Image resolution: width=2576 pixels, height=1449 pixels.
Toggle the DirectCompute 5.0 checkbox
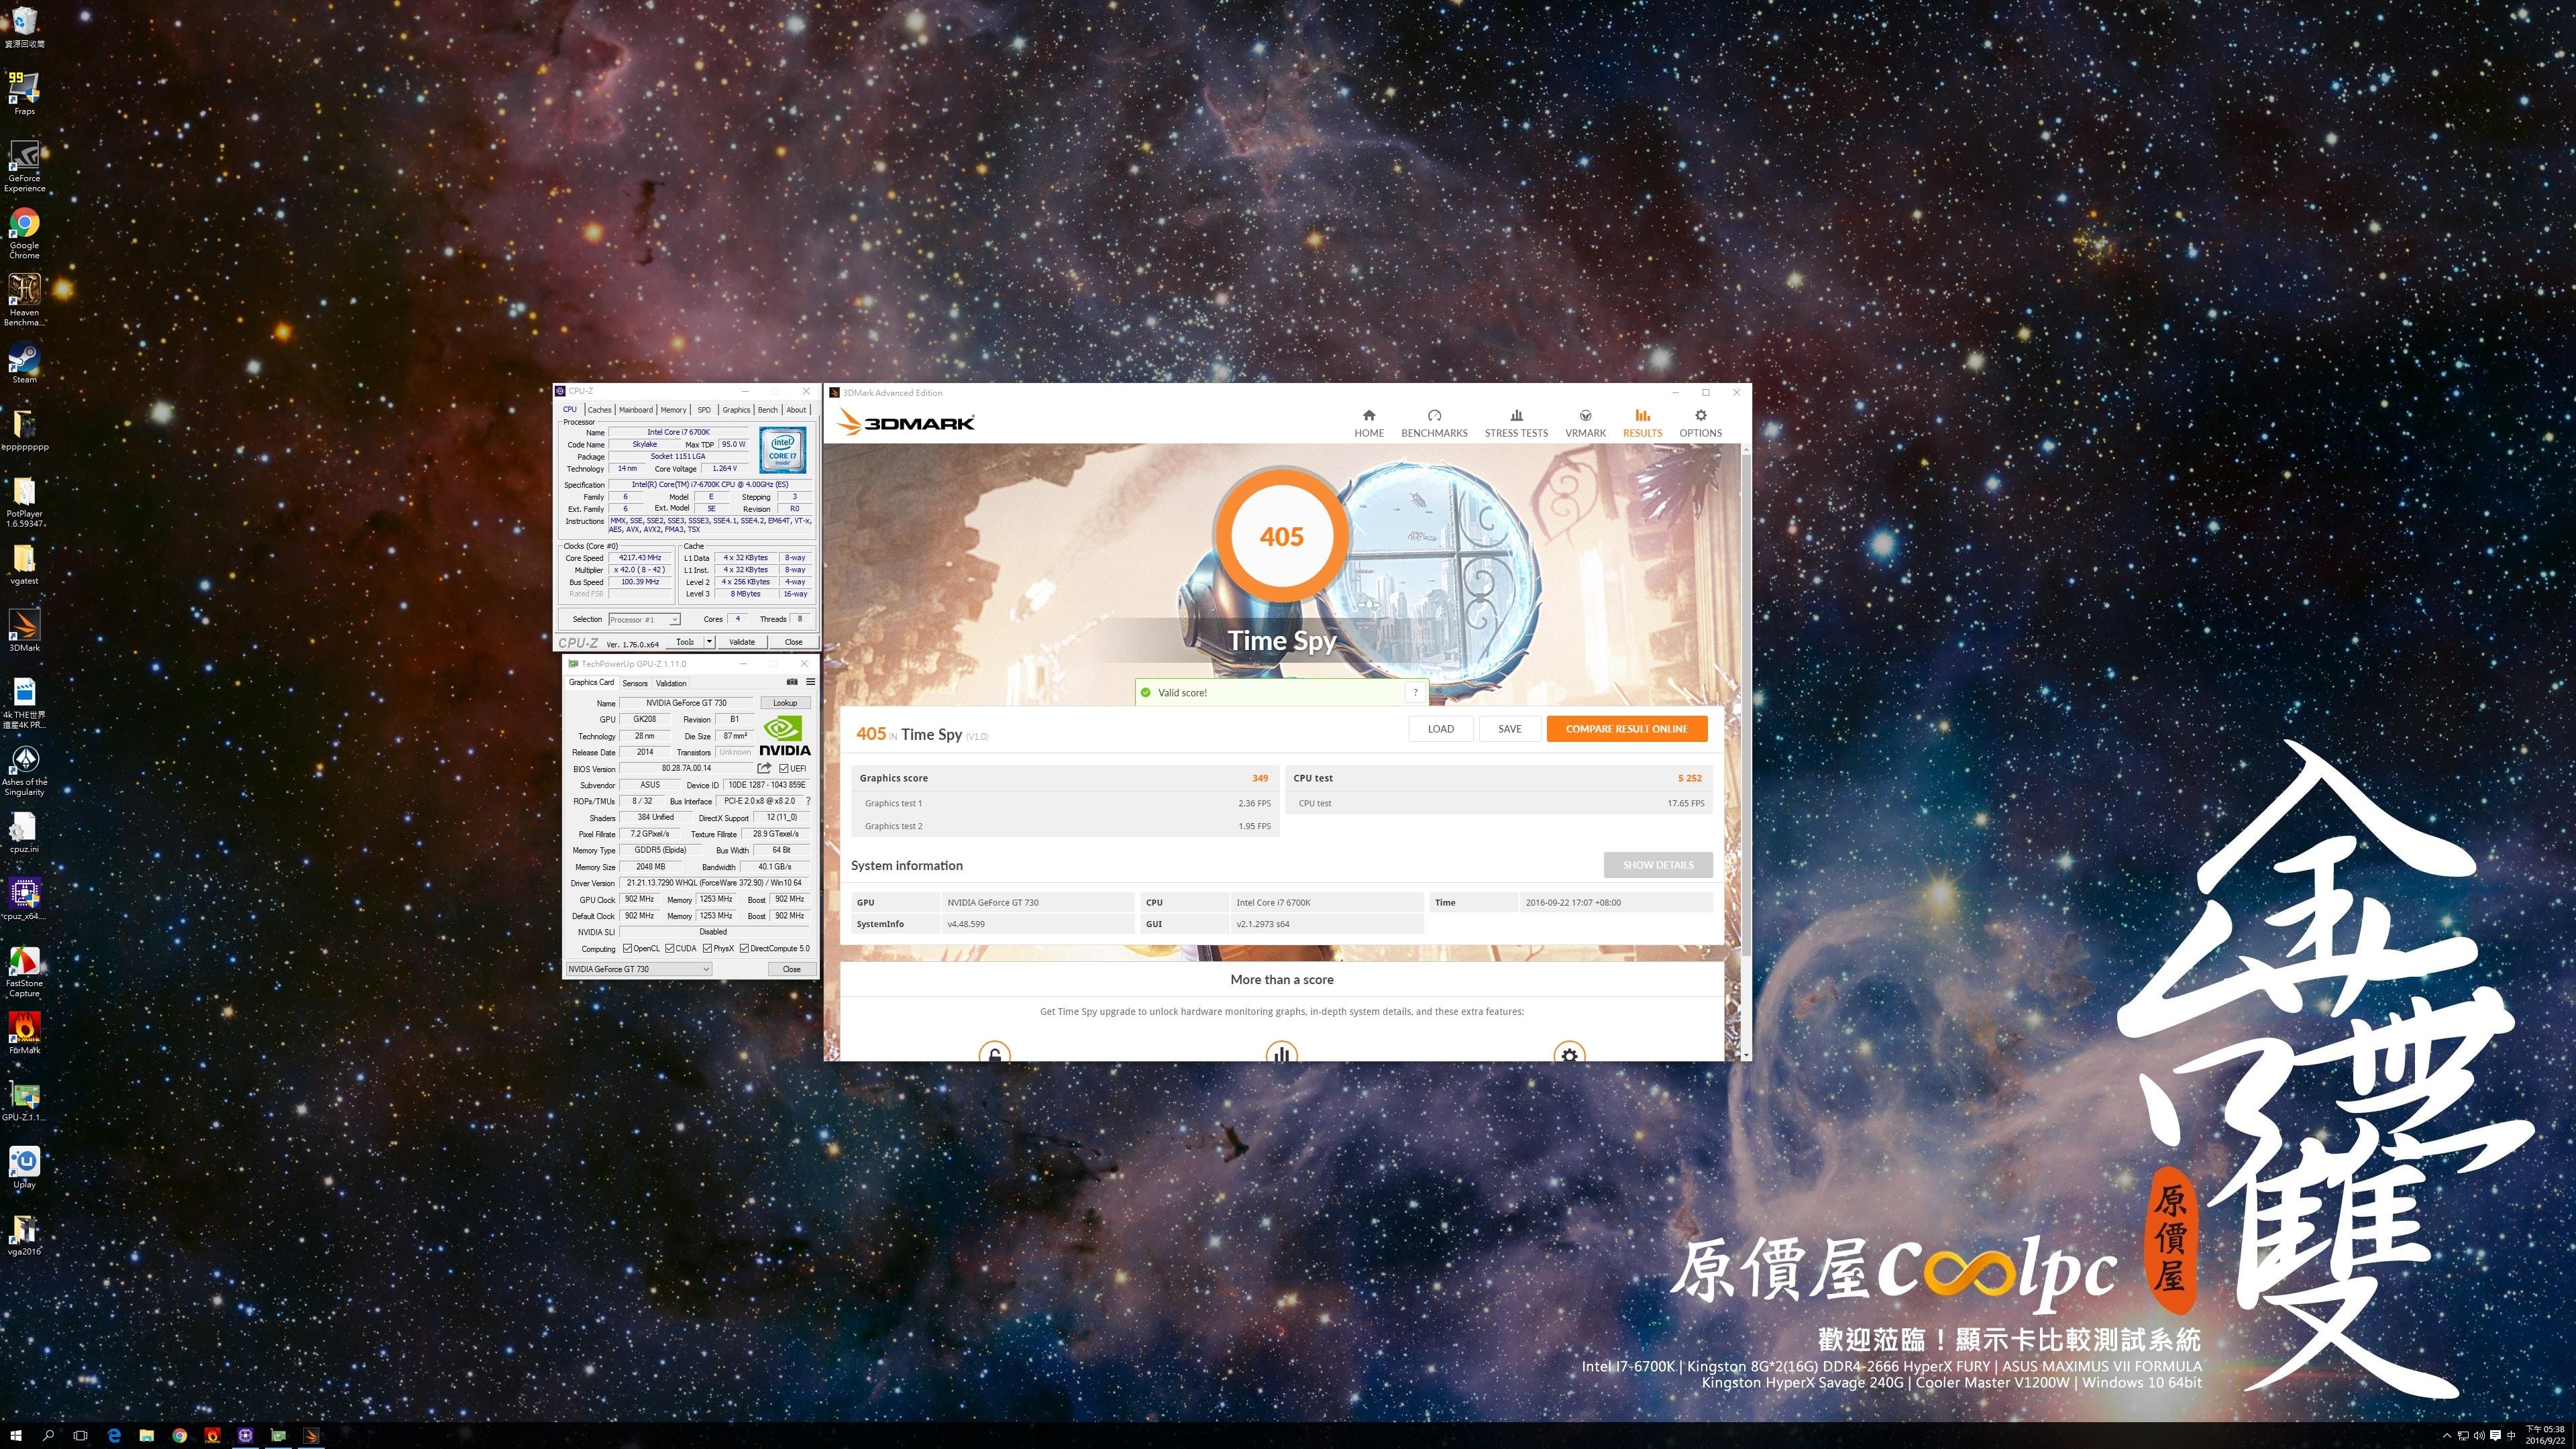[744, 948]
